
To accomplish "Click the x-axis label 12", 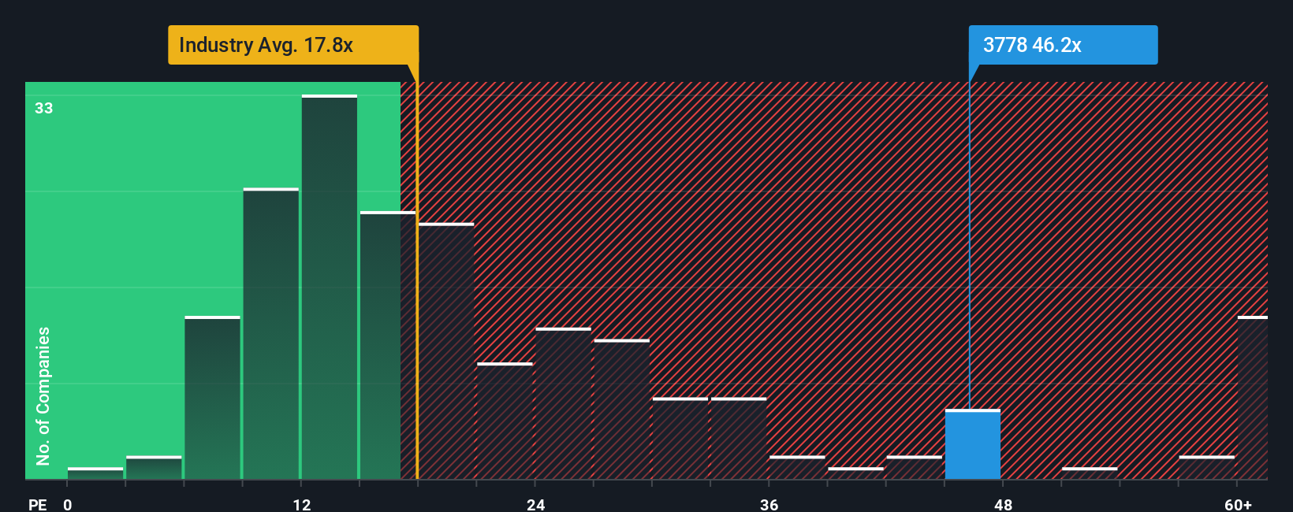I will [302, 504].
